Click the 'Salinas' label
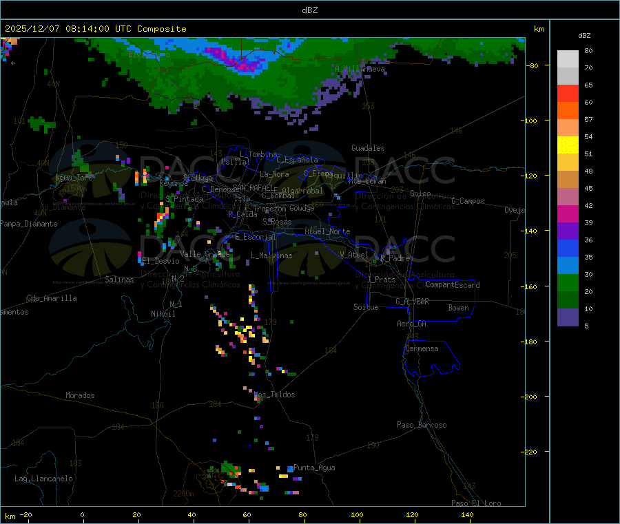The height and width of the screenshot is (524, 620). point(119,280)
